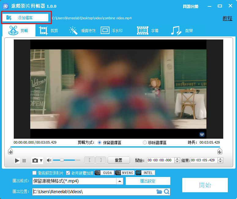
Task: Click the CUDA badge
Action: (x=104, y=173)
